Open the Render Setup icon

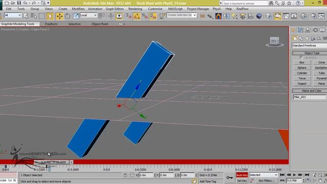point(313,16)
